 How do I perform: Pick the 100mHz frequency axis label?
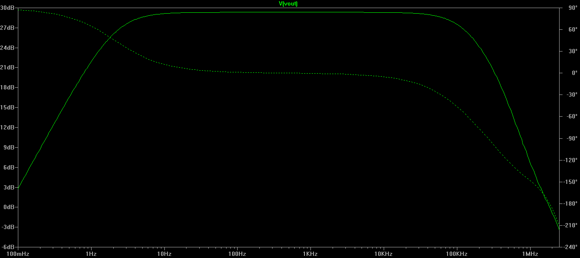pos(17,254)
